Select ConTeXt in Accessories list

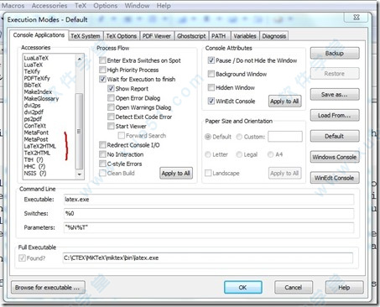pos(35,126)
